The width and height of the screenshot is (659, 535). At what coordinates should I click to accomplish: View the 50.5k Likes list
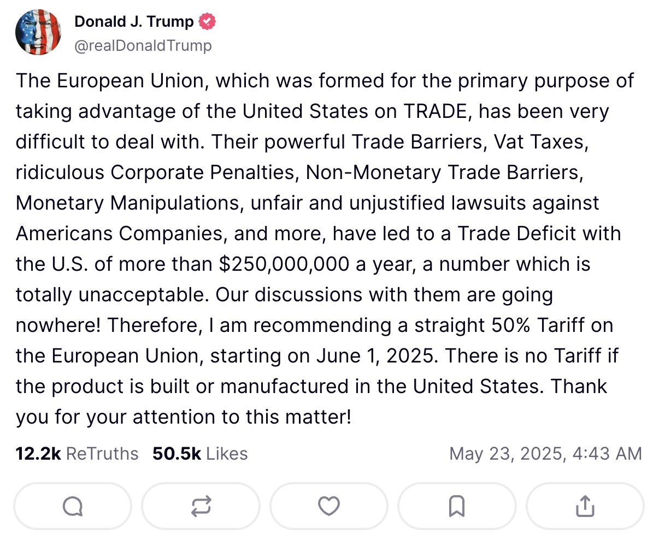[x=200, y=454]
